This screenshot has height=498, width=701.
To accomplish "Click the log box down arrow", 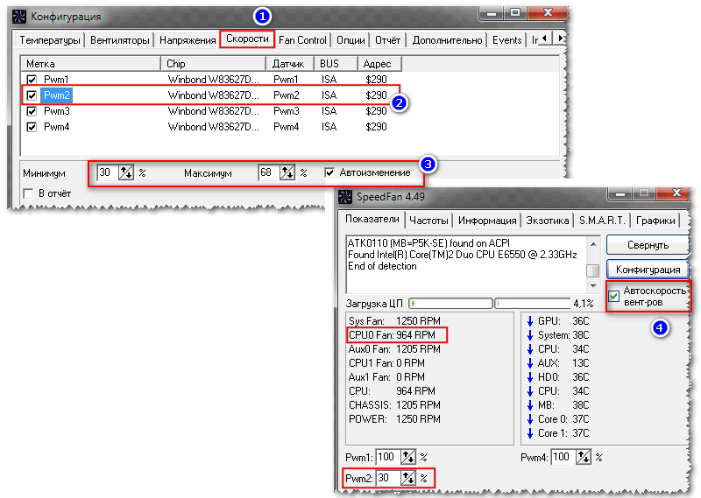I will click(593, 285).
